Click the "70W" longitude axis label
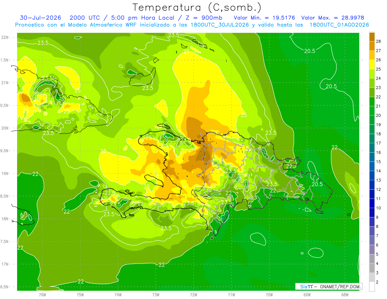 pos(269,294)
